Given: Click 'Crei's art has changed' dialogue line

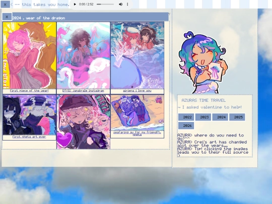Looking at the screenshot, I should [212, 144].
